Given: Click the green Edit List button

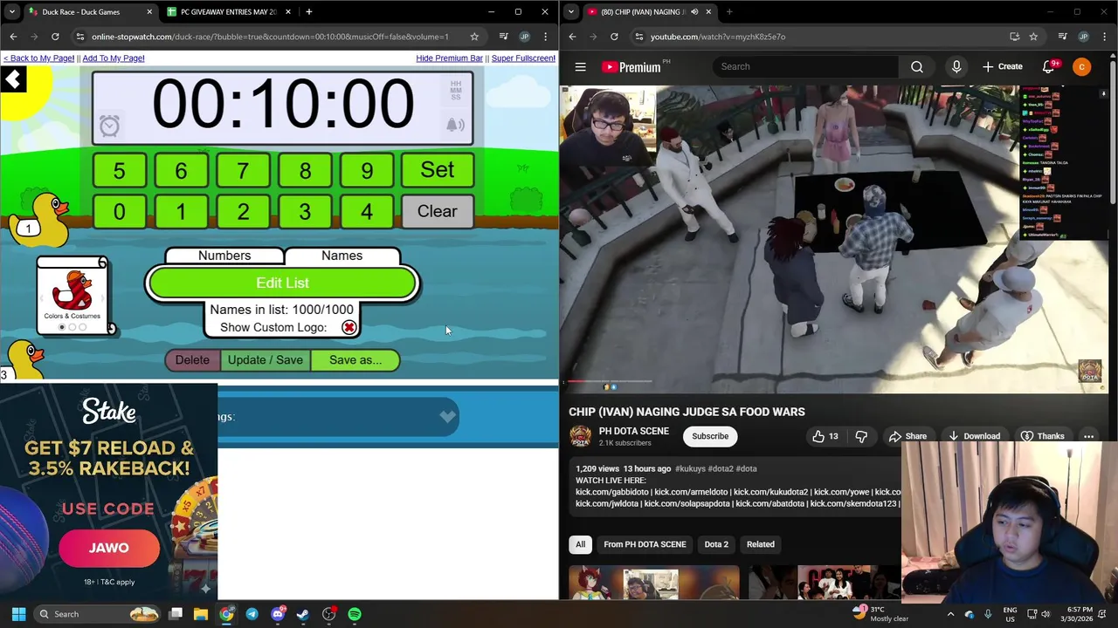Looking at the screenshot, I should [x=282, y=283].
